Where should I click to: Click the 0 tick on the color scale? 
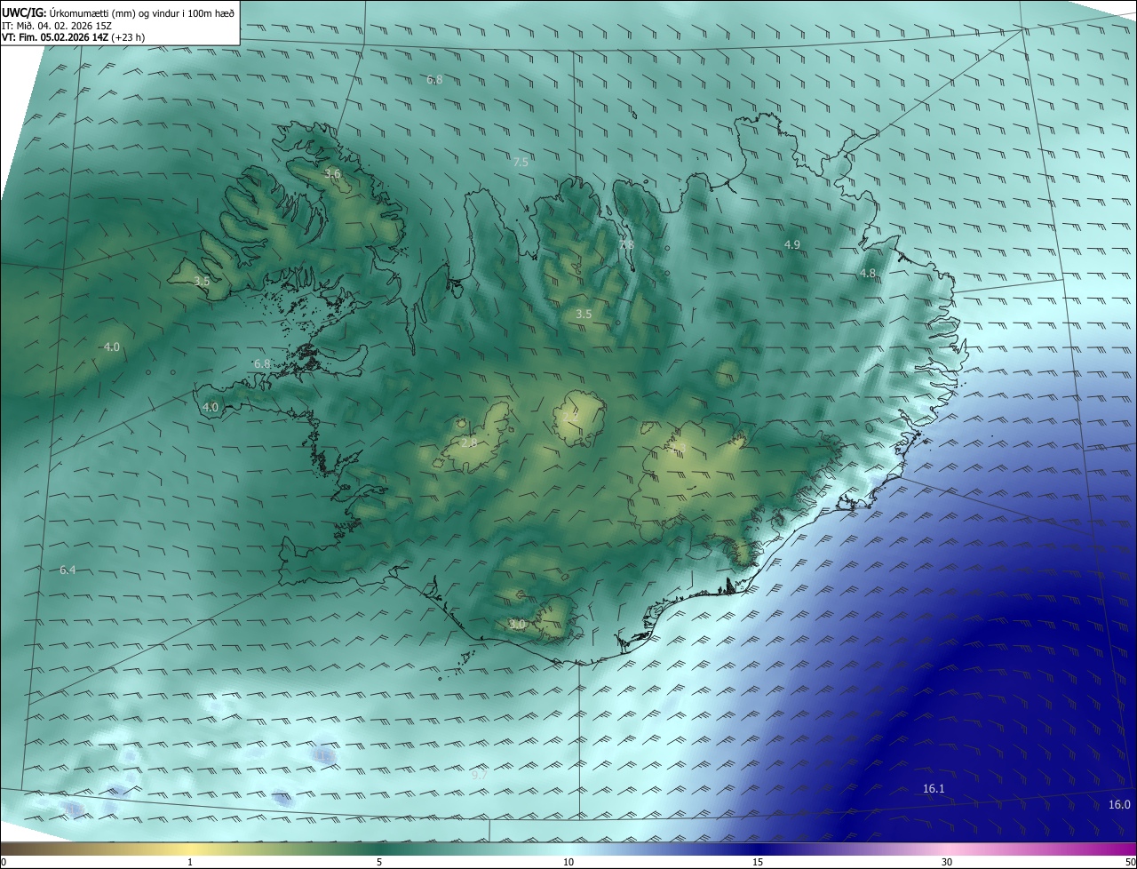(4, 862)
